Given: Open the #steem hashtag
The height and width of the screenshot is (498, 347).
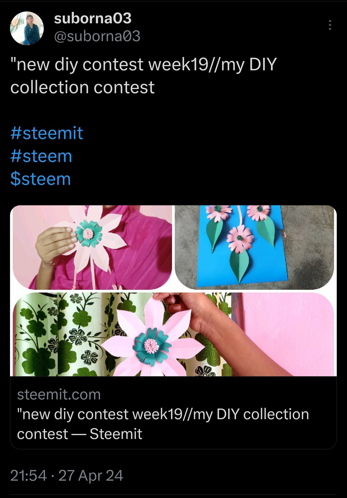Looking at the screenshot, I should tap(41, 156).
